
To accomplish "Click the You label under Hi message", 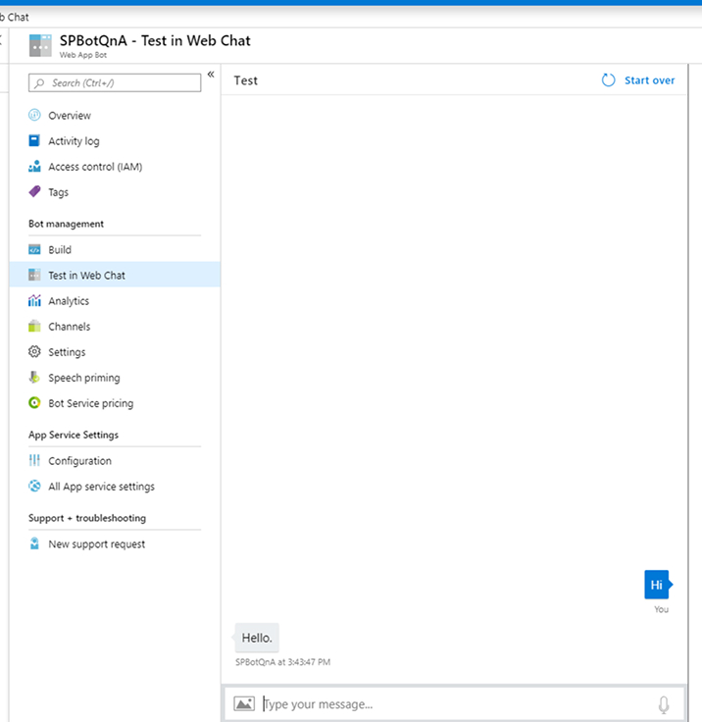I will (662, 609).
